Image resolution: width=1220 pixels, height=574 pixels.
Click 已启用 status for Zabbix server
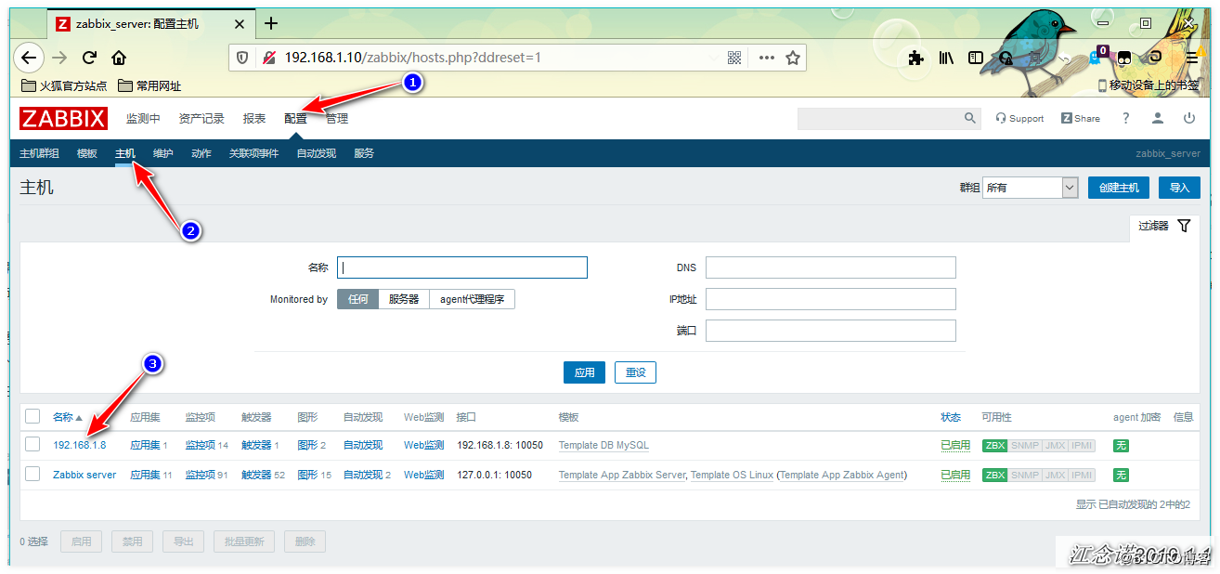pyautogui.click(x=955, y=475)
